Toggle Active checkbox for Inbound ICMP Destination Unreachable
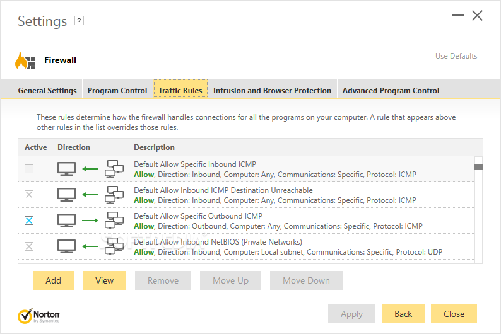The height and width of the screenshot is (334, 501). click(x=29, y=195)
